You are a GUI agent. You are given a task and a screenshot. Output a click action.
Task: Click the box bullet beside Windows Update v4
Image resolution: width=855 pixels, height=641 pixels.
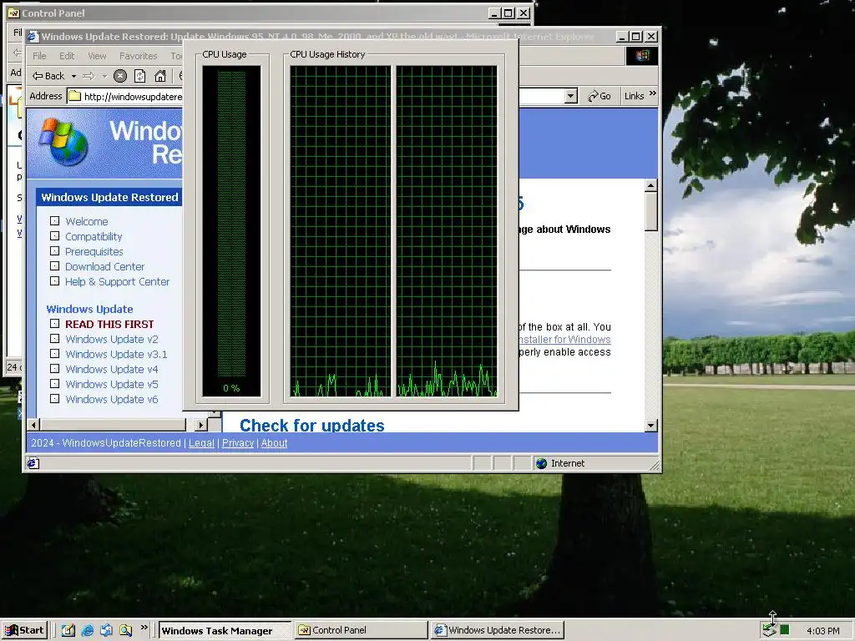(x=54, y=368)
